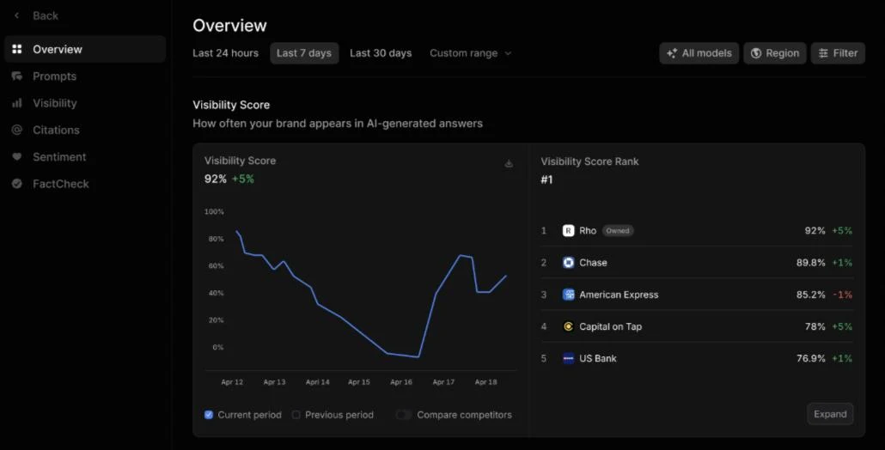Click the Visibility bar chart icon

[x=17, y=103]
